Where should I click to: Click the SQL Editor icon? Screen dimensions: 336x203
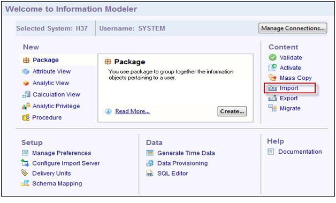[150, 173]
